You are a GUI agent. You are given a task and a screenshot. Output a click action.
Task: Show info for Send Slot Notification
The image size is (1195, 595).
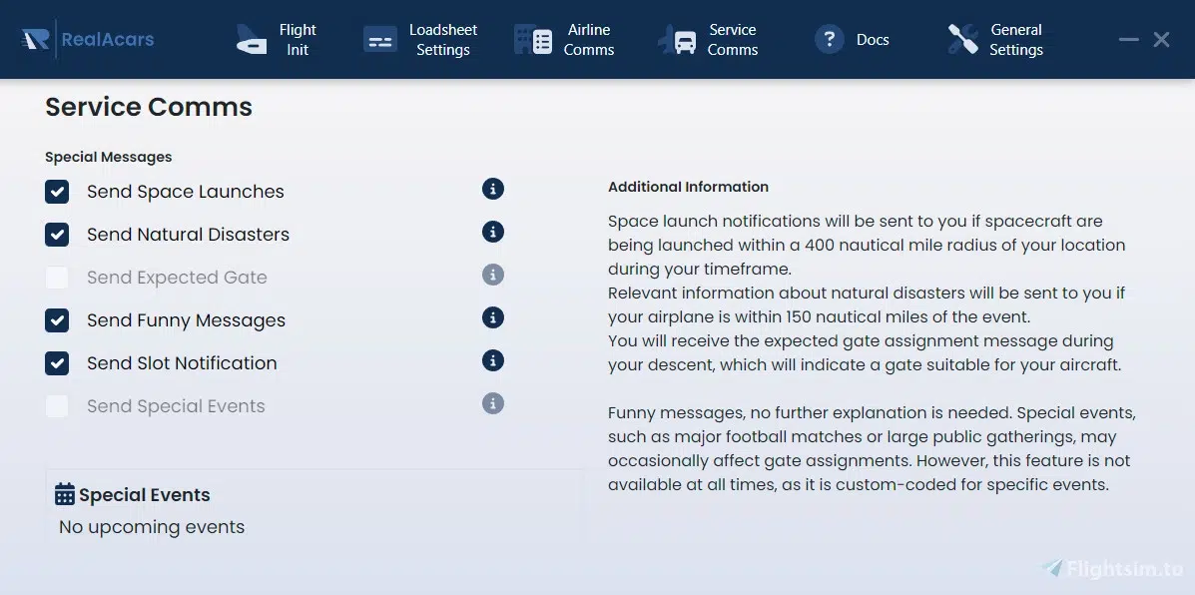[x=492, y=360]
